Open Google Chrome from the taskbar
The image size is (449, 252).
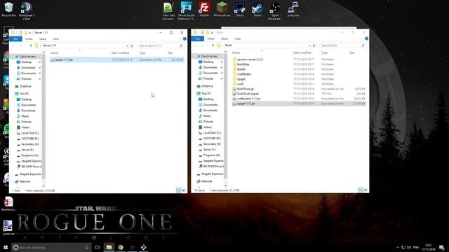pos(121,247)
